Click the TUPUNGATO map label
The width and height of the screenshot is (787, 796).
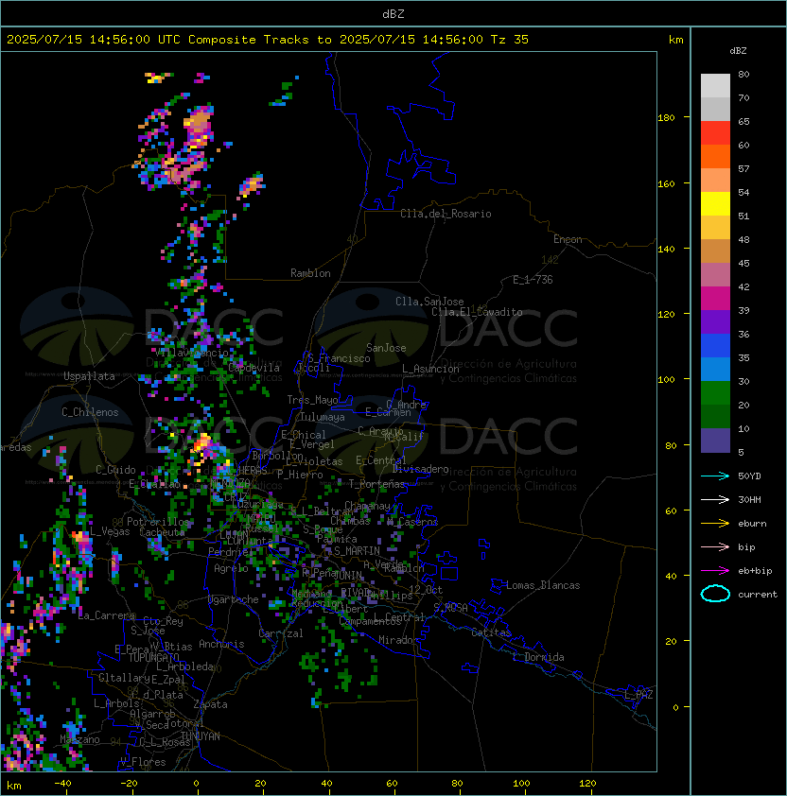tap(153, 657)
